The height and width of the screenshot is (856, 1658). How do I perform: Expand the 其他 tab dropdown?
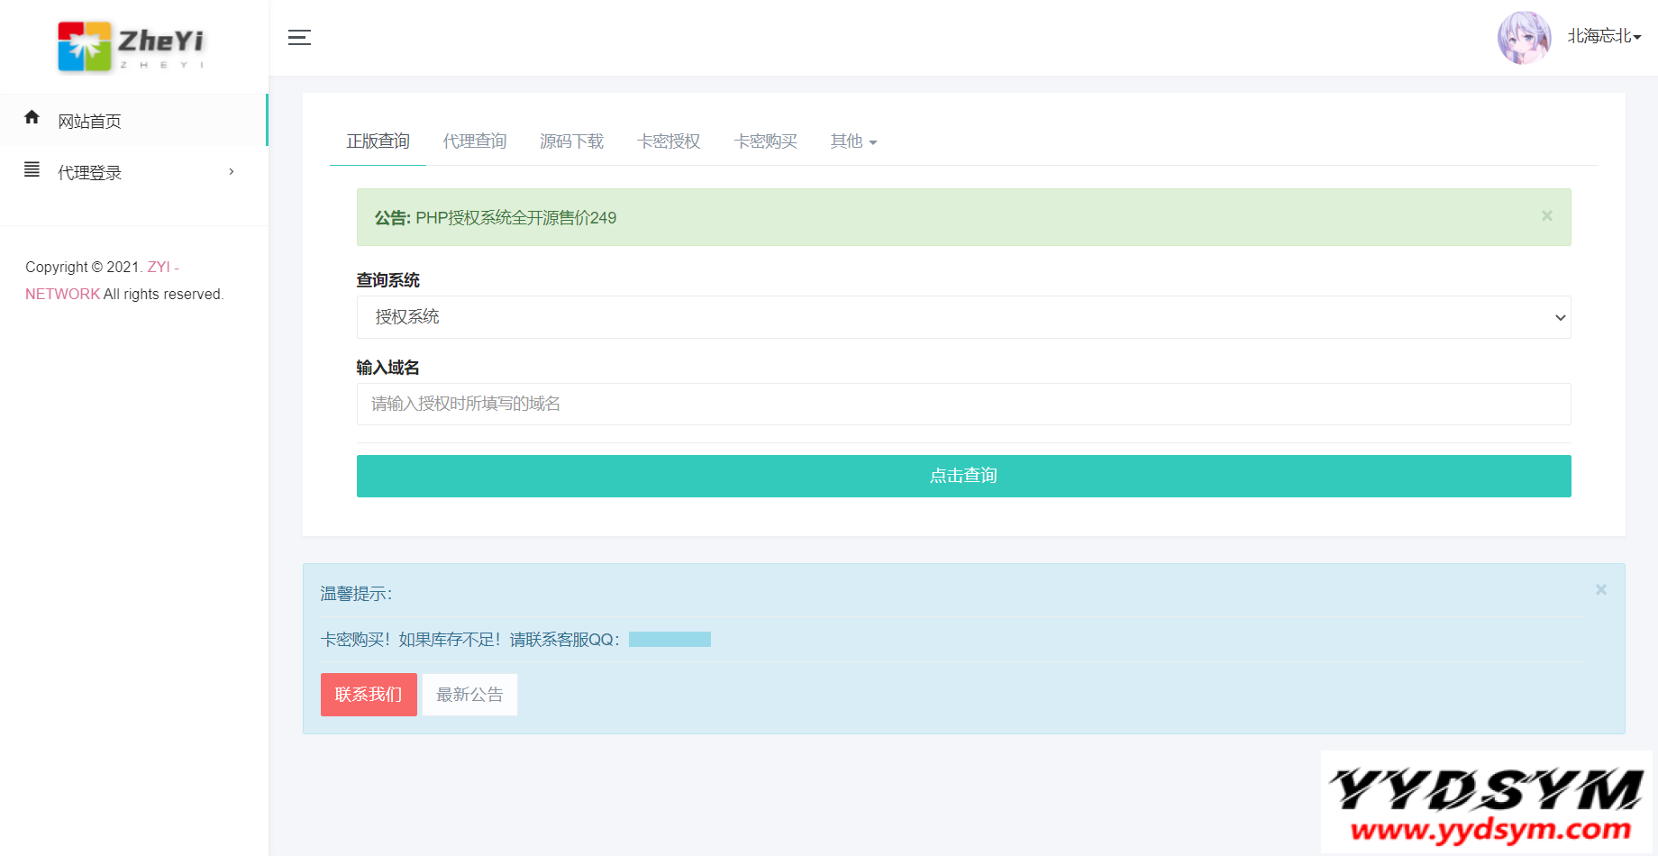[852, 141]
